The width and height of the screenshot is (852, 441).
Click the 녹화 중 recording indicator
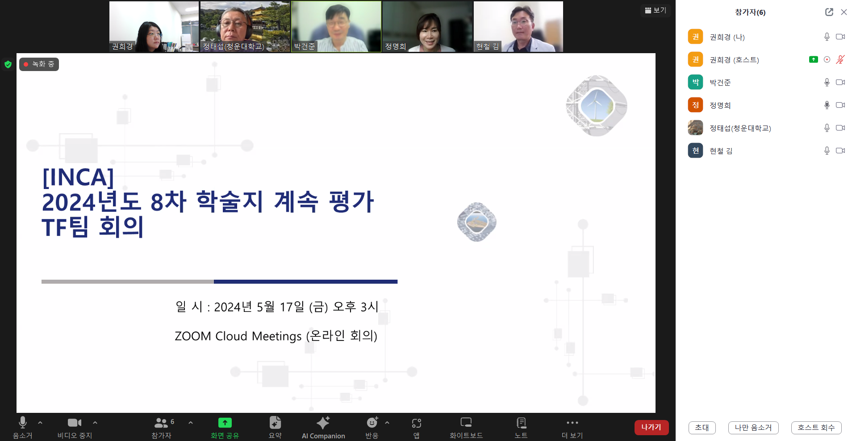[39, 64]
